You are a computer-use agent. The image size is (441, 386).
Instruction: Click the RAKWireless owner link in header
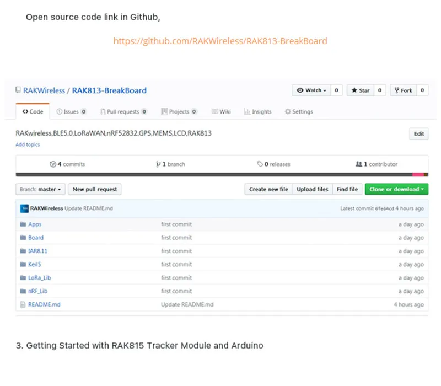[x=44, y=90]
